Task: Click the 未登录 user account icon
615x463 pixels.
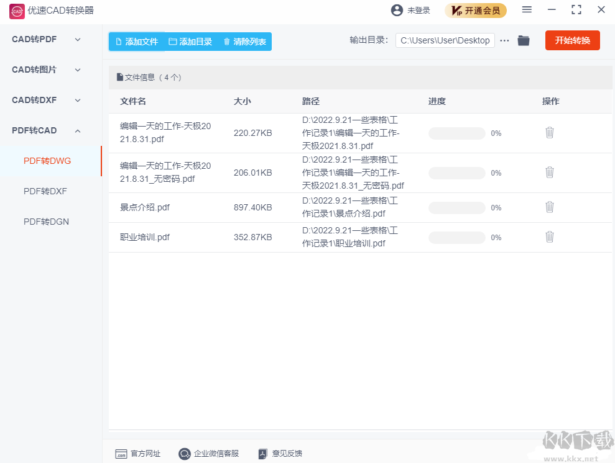Action: click(x=396, y=10)
